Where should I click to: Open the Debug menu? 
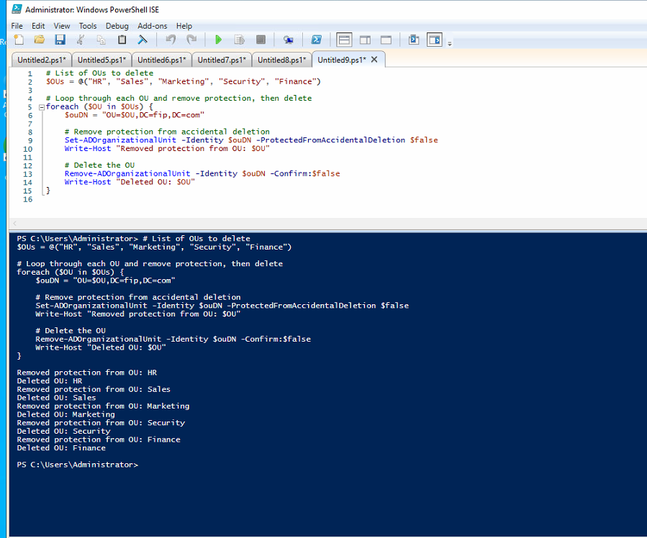click(x=117, y=26)
